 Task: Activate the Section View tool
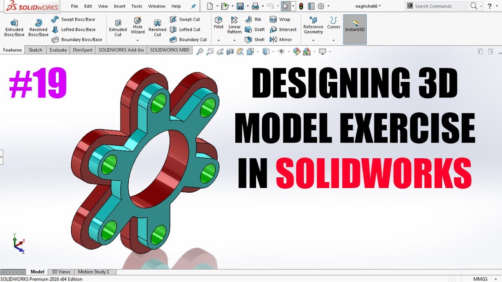pos(230,51)
